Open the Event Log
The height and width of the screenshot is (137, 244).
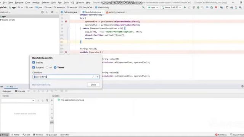tap(221, 135)
